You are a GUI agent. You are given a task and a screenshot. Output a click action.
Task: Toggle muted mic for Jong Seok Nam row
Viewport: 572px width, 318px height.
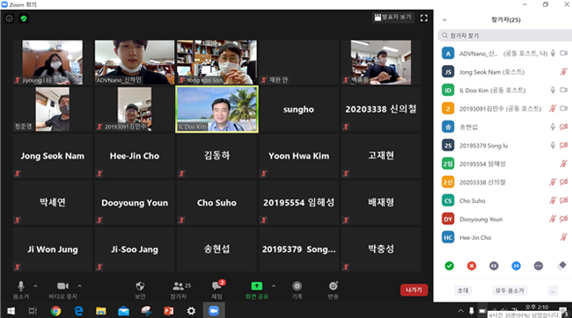[x=564, y=72]
